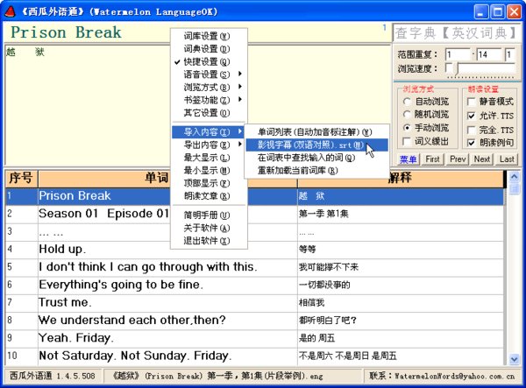Jump to the Last word
Viewport: 526px width, 388px height.
[x=507, y=159]
